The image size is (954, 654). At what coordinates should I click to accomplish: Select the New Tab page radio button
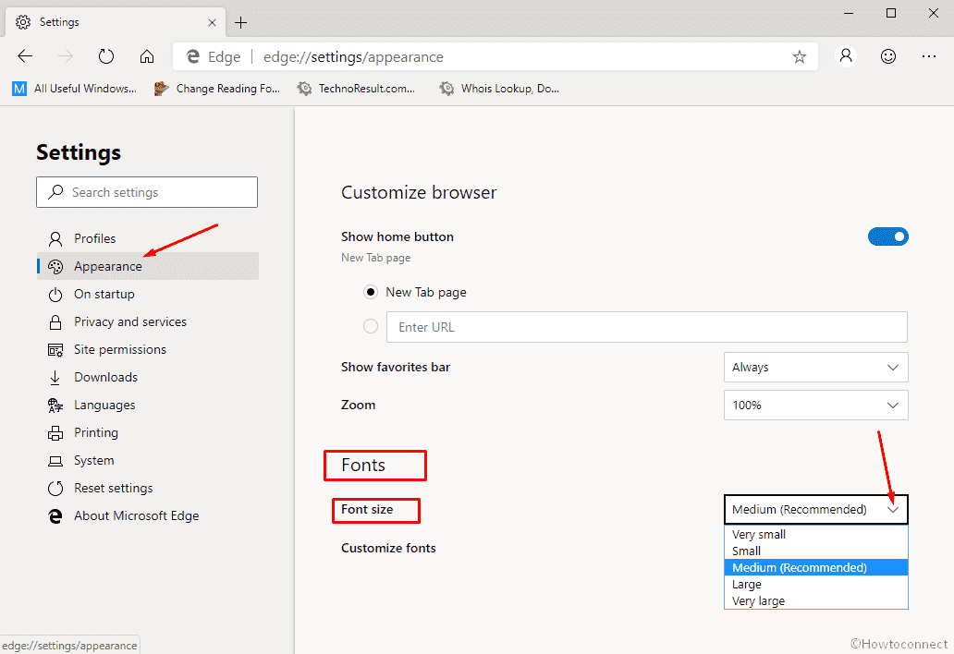(371, 292)
